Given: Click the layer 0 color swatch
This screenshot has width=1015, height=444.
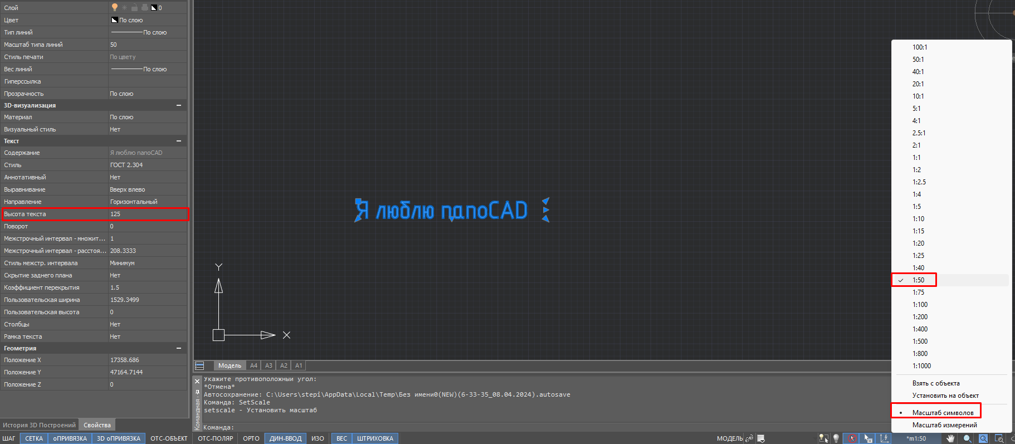Looking at the screenshot, I should point(154,8).
